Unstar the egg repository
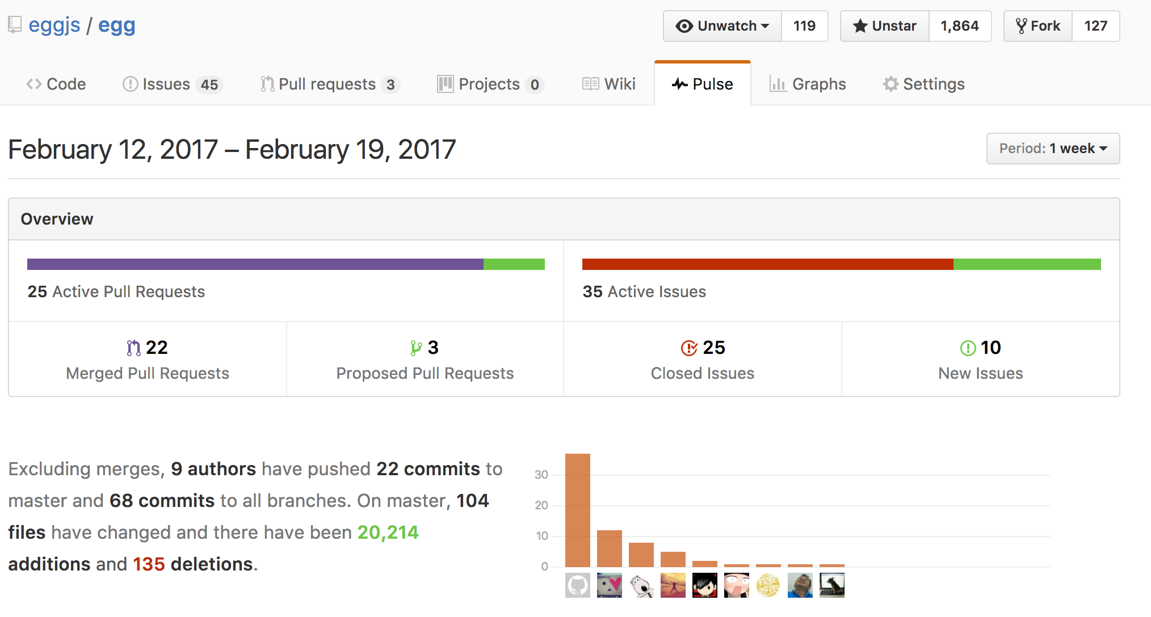The height and width of the screenshot is (617, 1151). click(885, 26)
